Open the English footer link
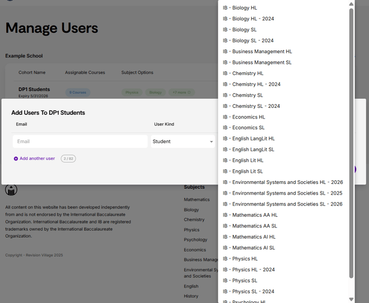The height and width of the screenshot is (303, 369). (x=191, y=286)
